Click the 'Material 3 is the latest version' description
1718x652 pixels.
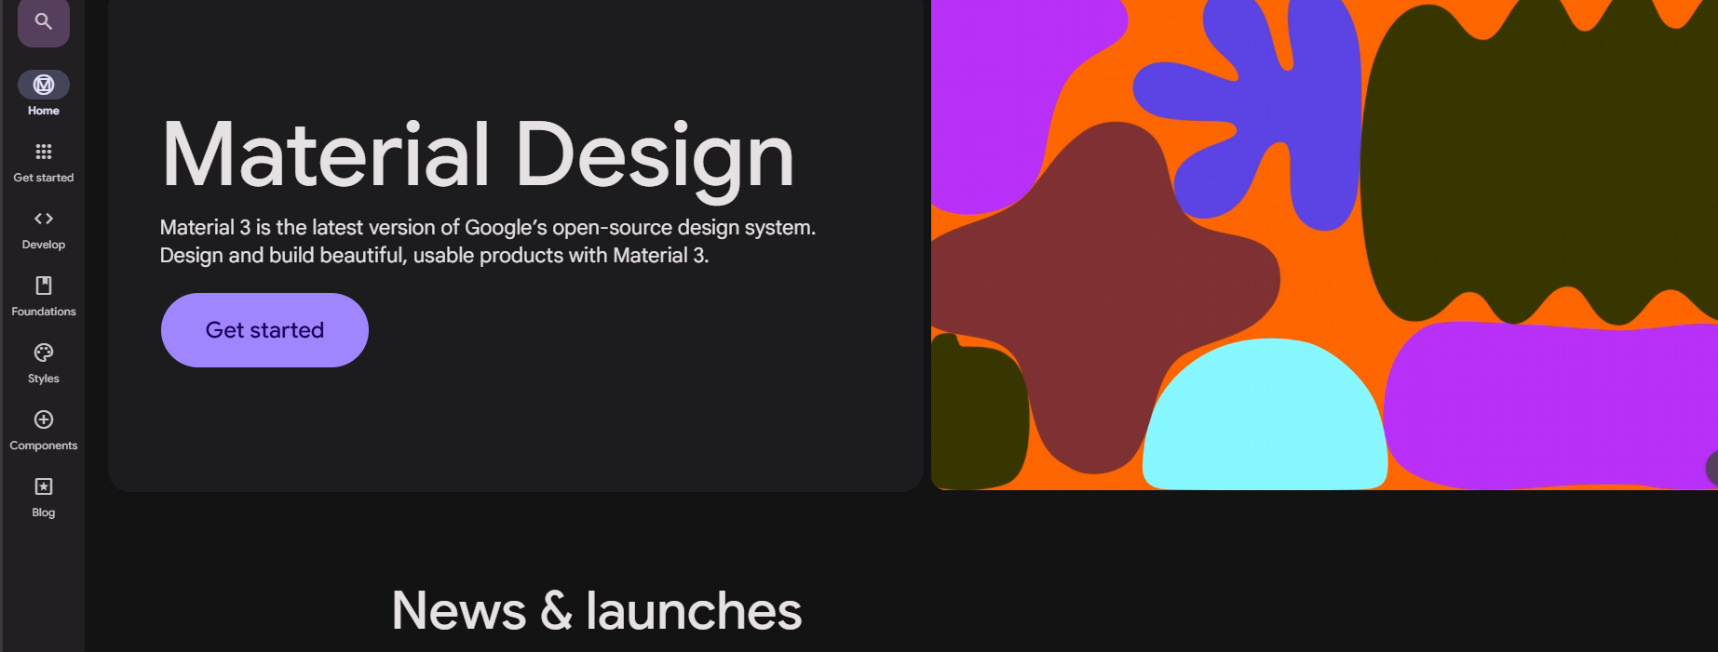point(487,241)
